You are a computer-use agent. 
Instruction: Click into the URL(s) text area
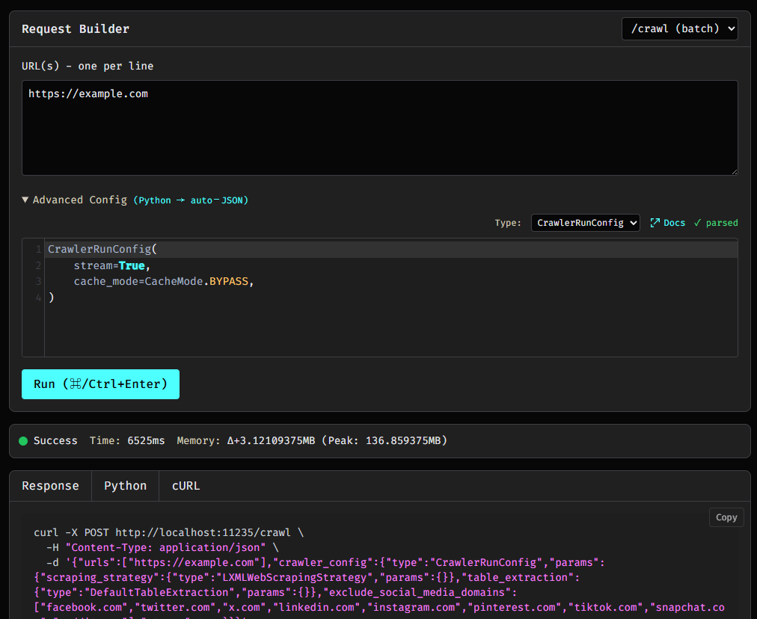379,127
